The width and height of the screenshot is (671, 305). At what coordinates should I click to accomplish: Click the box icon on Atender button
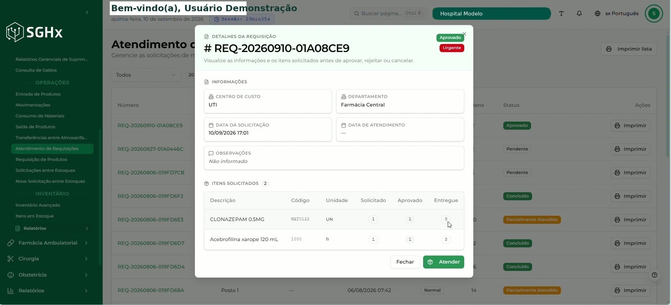click(x=430, y=262)
